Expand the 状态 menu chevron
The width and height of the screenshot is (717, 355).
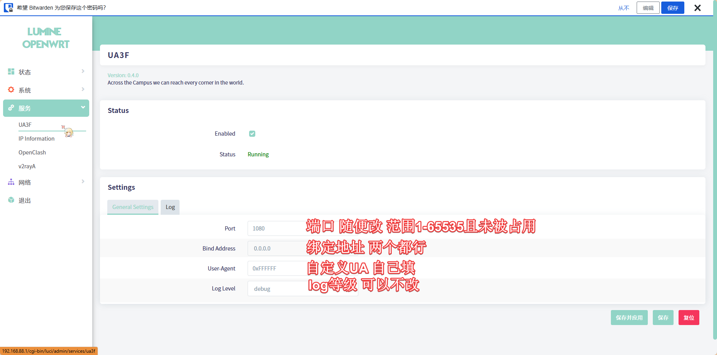point(83,71)
